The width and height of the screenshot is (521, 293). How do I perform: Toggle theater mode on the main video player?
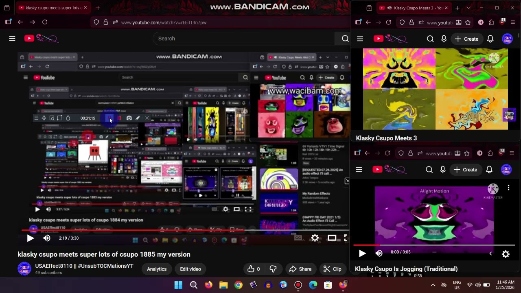tap(332, 238)
